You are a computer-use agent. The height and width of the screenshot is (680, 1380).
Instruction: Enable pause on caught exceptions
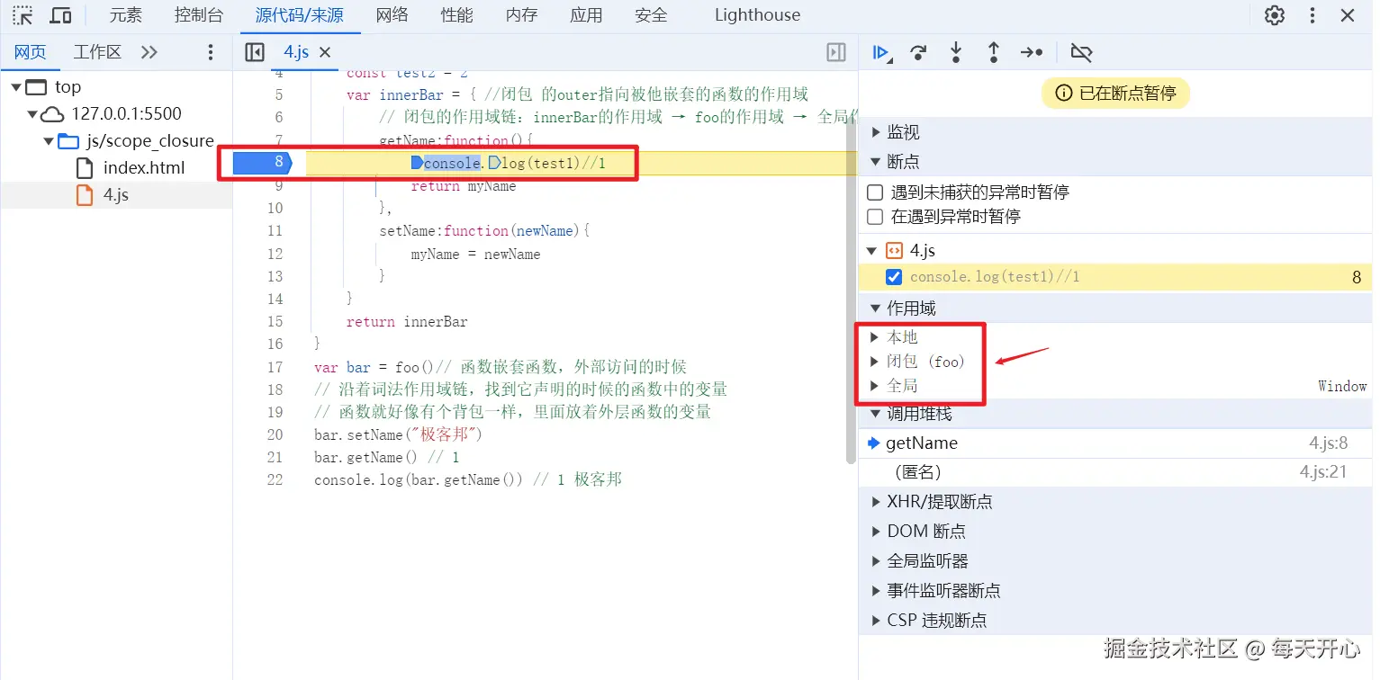[x=874, y=217]
